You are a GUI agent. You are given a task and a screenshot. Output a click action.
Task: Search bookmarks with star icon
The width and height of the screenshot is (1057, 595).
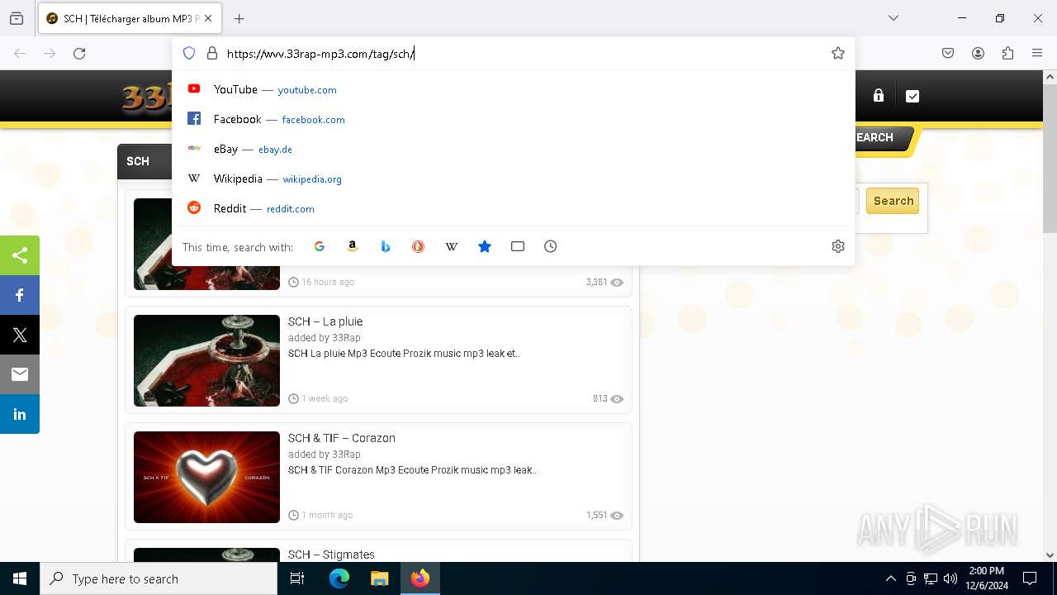(485, 246)
